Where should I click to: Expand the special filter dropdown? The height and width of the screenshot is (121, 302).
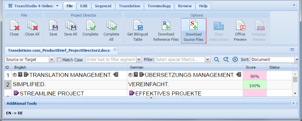coord(207,60)
